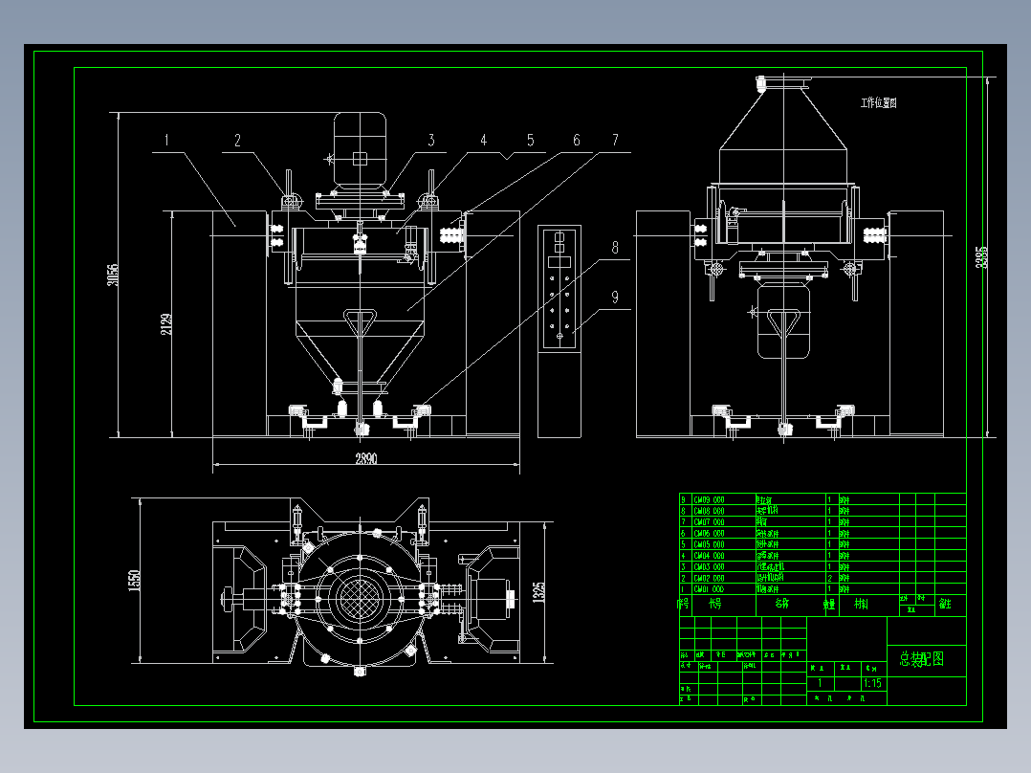
Task: Click part callout number 5
Action: tap(530, 140)
